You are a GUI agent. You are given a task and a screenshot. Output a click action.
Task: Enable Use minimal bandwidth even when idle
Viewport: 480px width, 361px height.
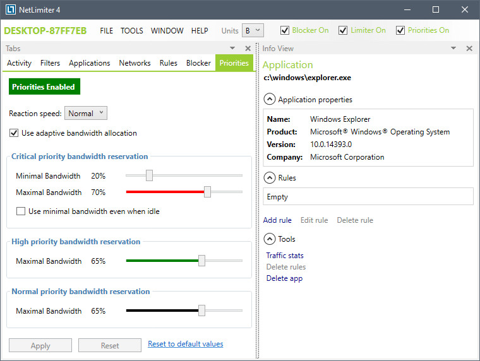21,211
